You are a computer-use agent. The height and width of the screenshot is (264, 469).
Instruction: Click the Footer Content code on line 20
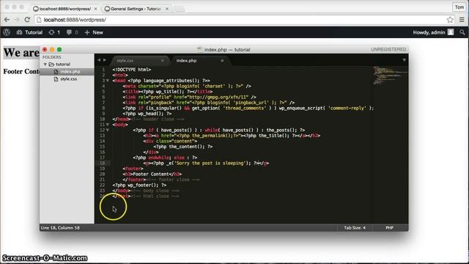[151, 175]
